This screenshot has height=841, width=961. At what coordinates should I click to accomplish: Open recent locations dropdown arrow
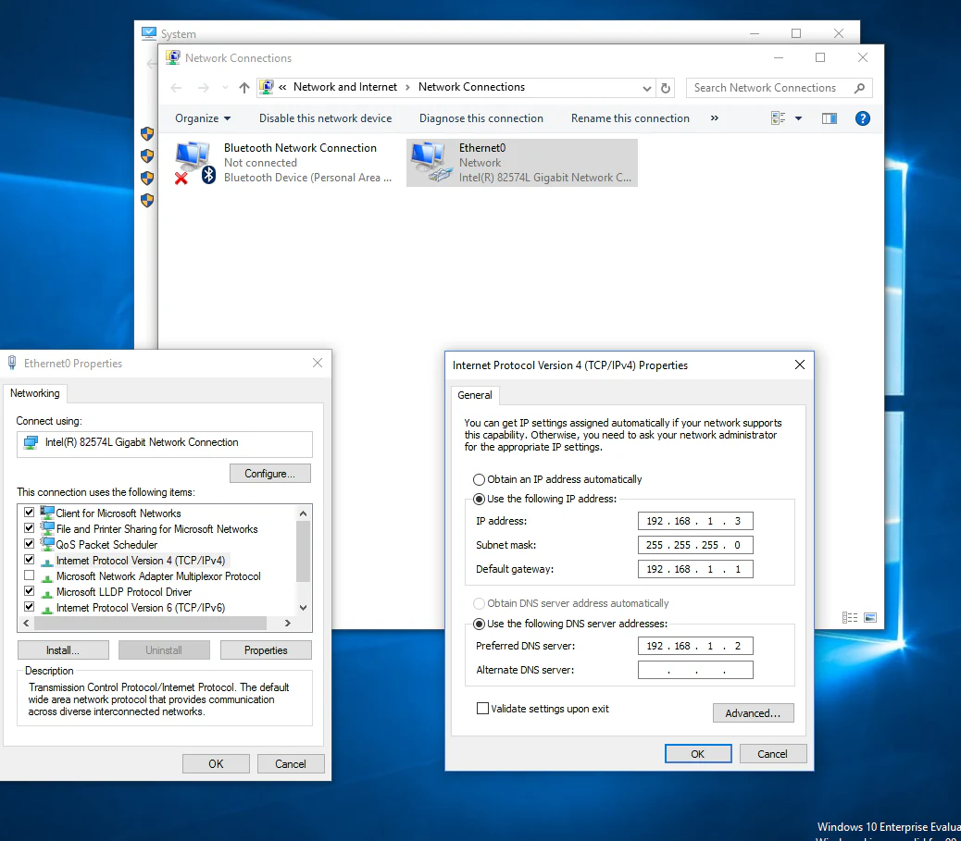(x=225, y=88)
